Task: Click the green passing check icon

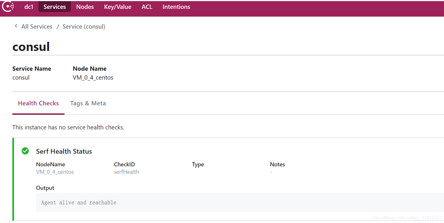Action: pyautogui.click(x=25, y=151)
